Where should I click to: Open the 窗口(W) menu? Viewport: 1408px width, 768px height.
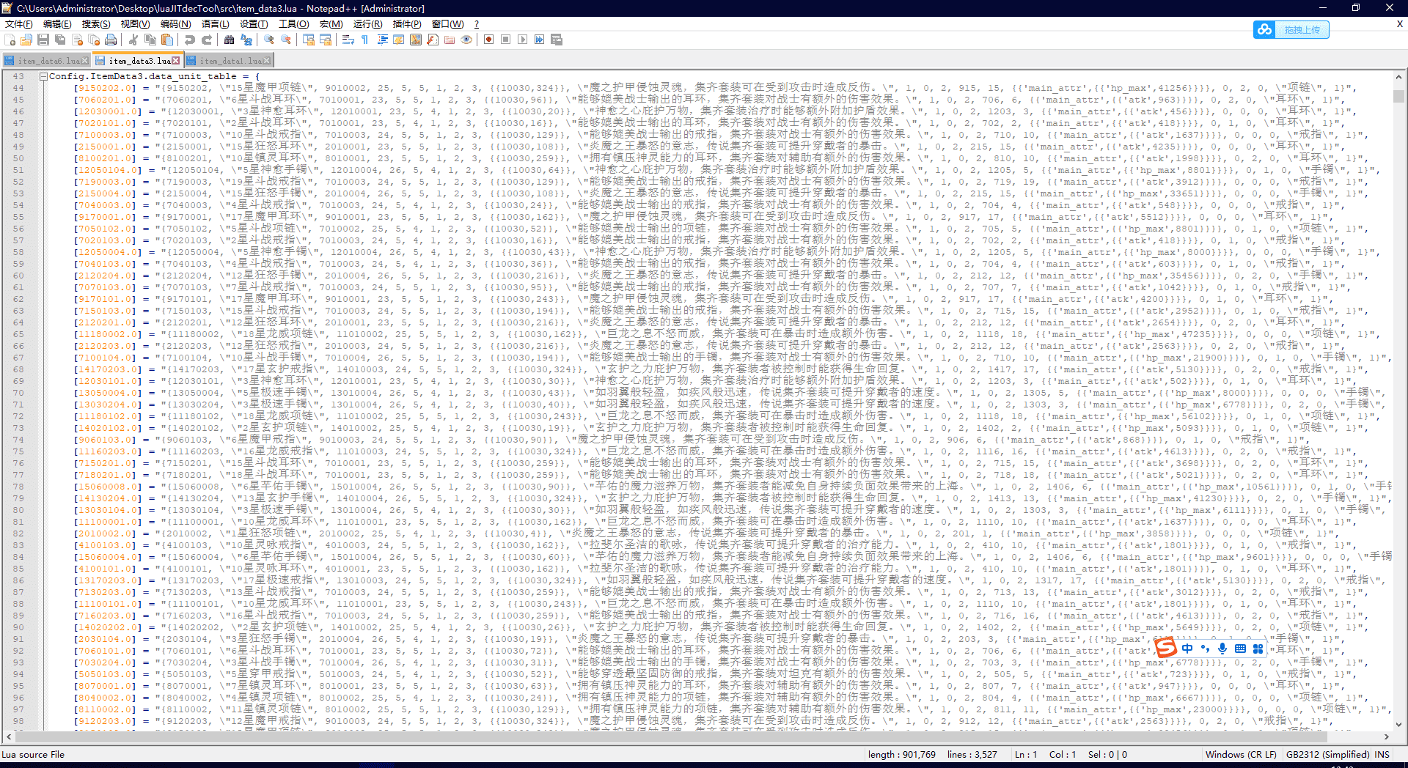[x=447, y=24]
